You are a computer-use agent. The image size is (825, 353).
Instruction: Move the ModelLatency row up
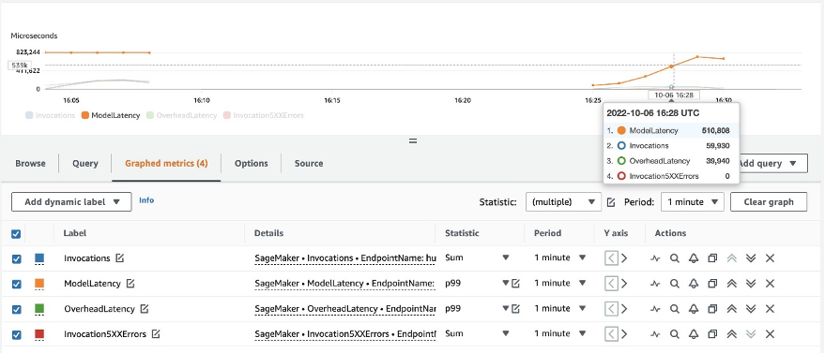coord(731,283)
